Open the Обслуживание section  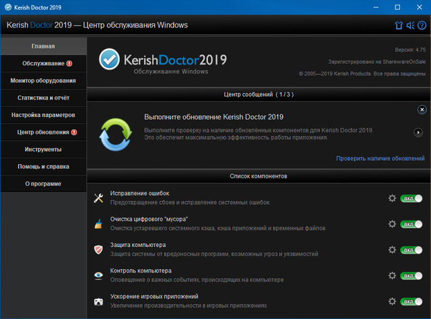43,63
